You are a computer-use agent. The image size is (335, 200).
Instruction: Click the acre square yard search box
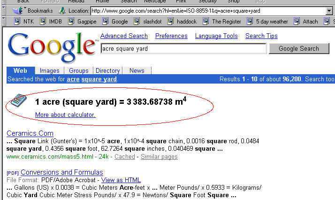(183, 48)
